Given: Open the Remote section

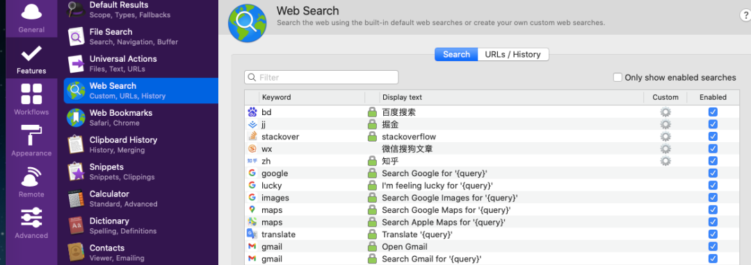Looking at the screenshot, I should click(31, 182).
